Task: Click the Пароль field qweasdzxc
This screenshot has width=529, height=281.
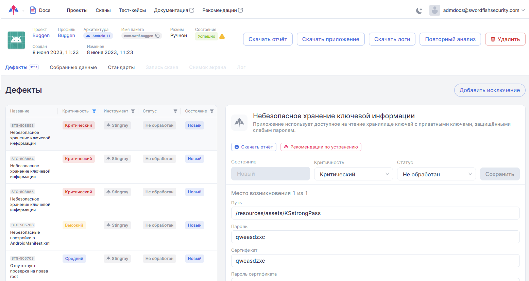Action: coord(375,237)
